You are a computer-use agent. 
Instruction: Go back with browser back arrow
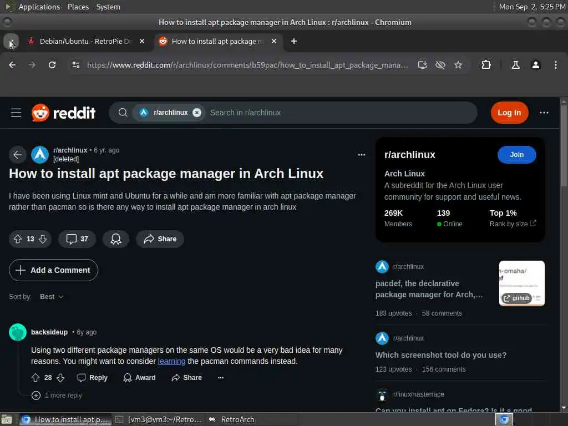(12, 65)
